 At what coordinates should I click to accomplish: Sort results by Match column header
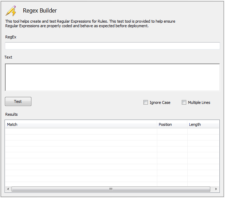click(x=81, y=124)
